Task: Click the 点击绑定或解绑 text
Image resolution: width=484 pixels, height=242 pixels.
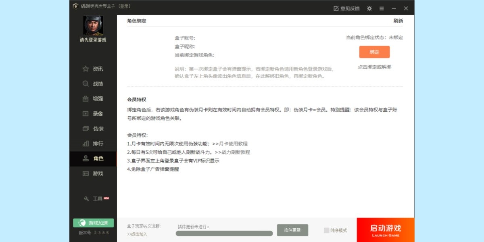Action: [x=374, y=67]
